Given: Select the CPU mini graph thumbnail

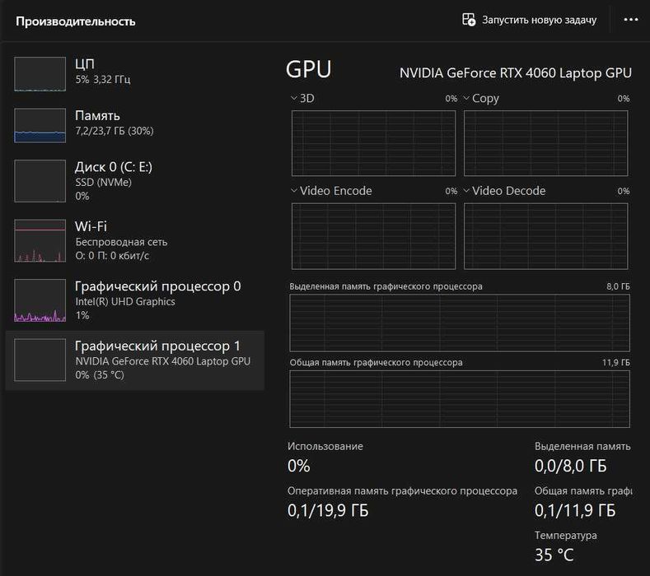Looking at the screenshot, I should point(40,73).
